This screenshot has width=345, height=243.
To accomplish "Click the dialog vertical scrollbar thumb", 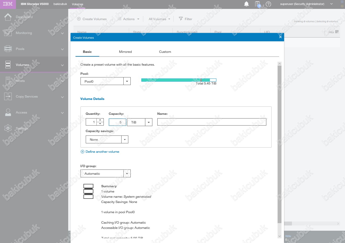I will click(279, 144).
